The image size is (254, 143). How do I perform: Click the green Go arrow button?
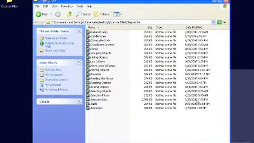click(219, 22)
